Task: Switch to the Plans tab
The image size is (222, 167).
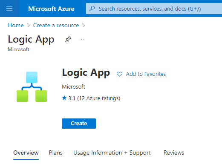Action: [x=56, y=153]
